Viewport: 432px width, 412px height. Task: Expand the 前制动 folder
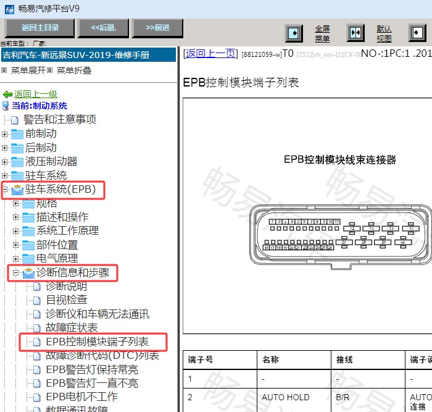[4, 134]
